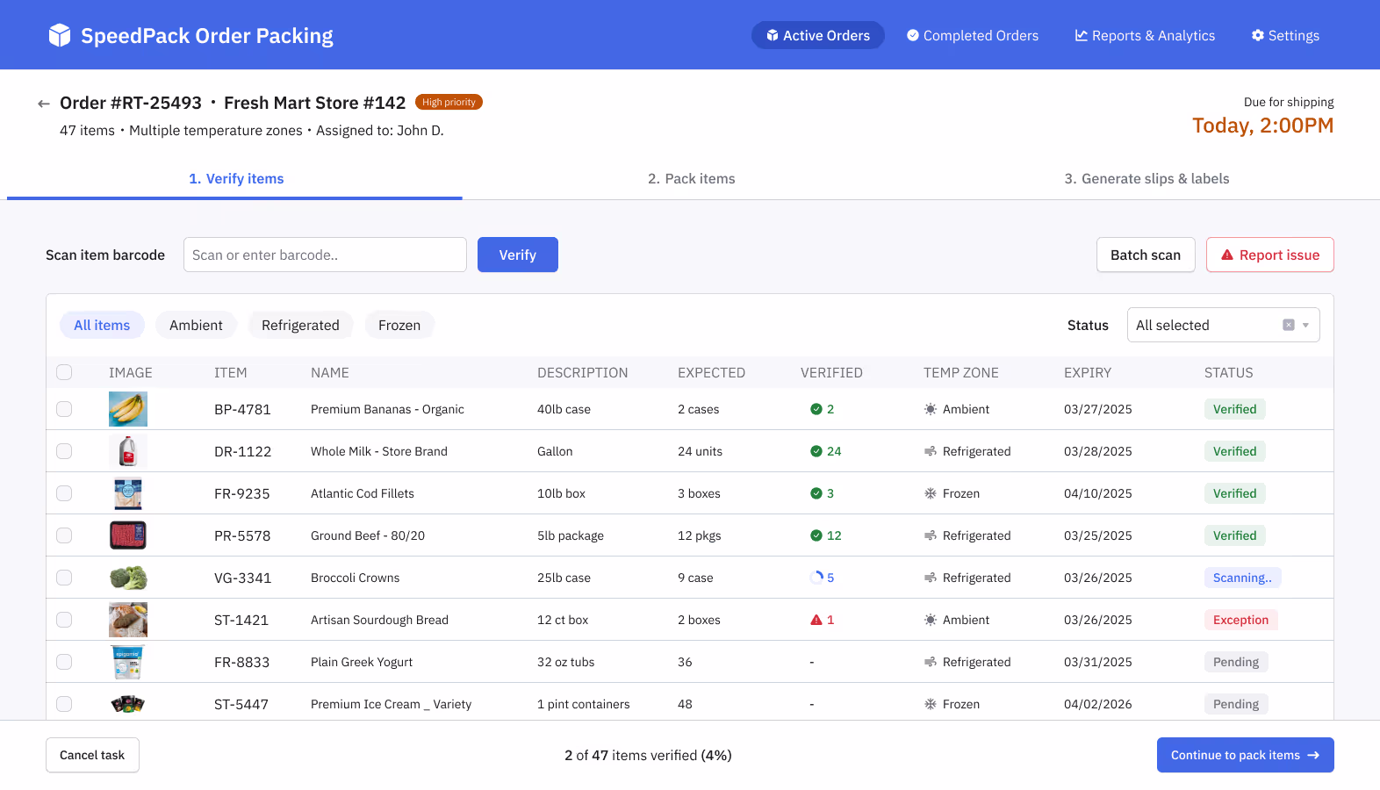
Task: Click the High priority badge
Action: [449, 102]
